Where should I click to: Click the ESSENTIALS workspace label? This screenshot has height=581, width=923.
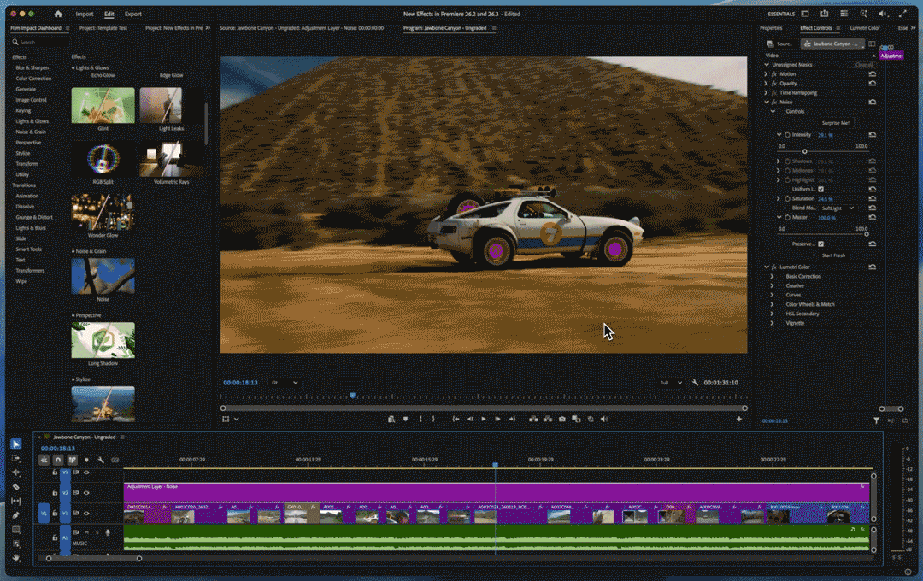pyautogui.click(x=780, y=14)
